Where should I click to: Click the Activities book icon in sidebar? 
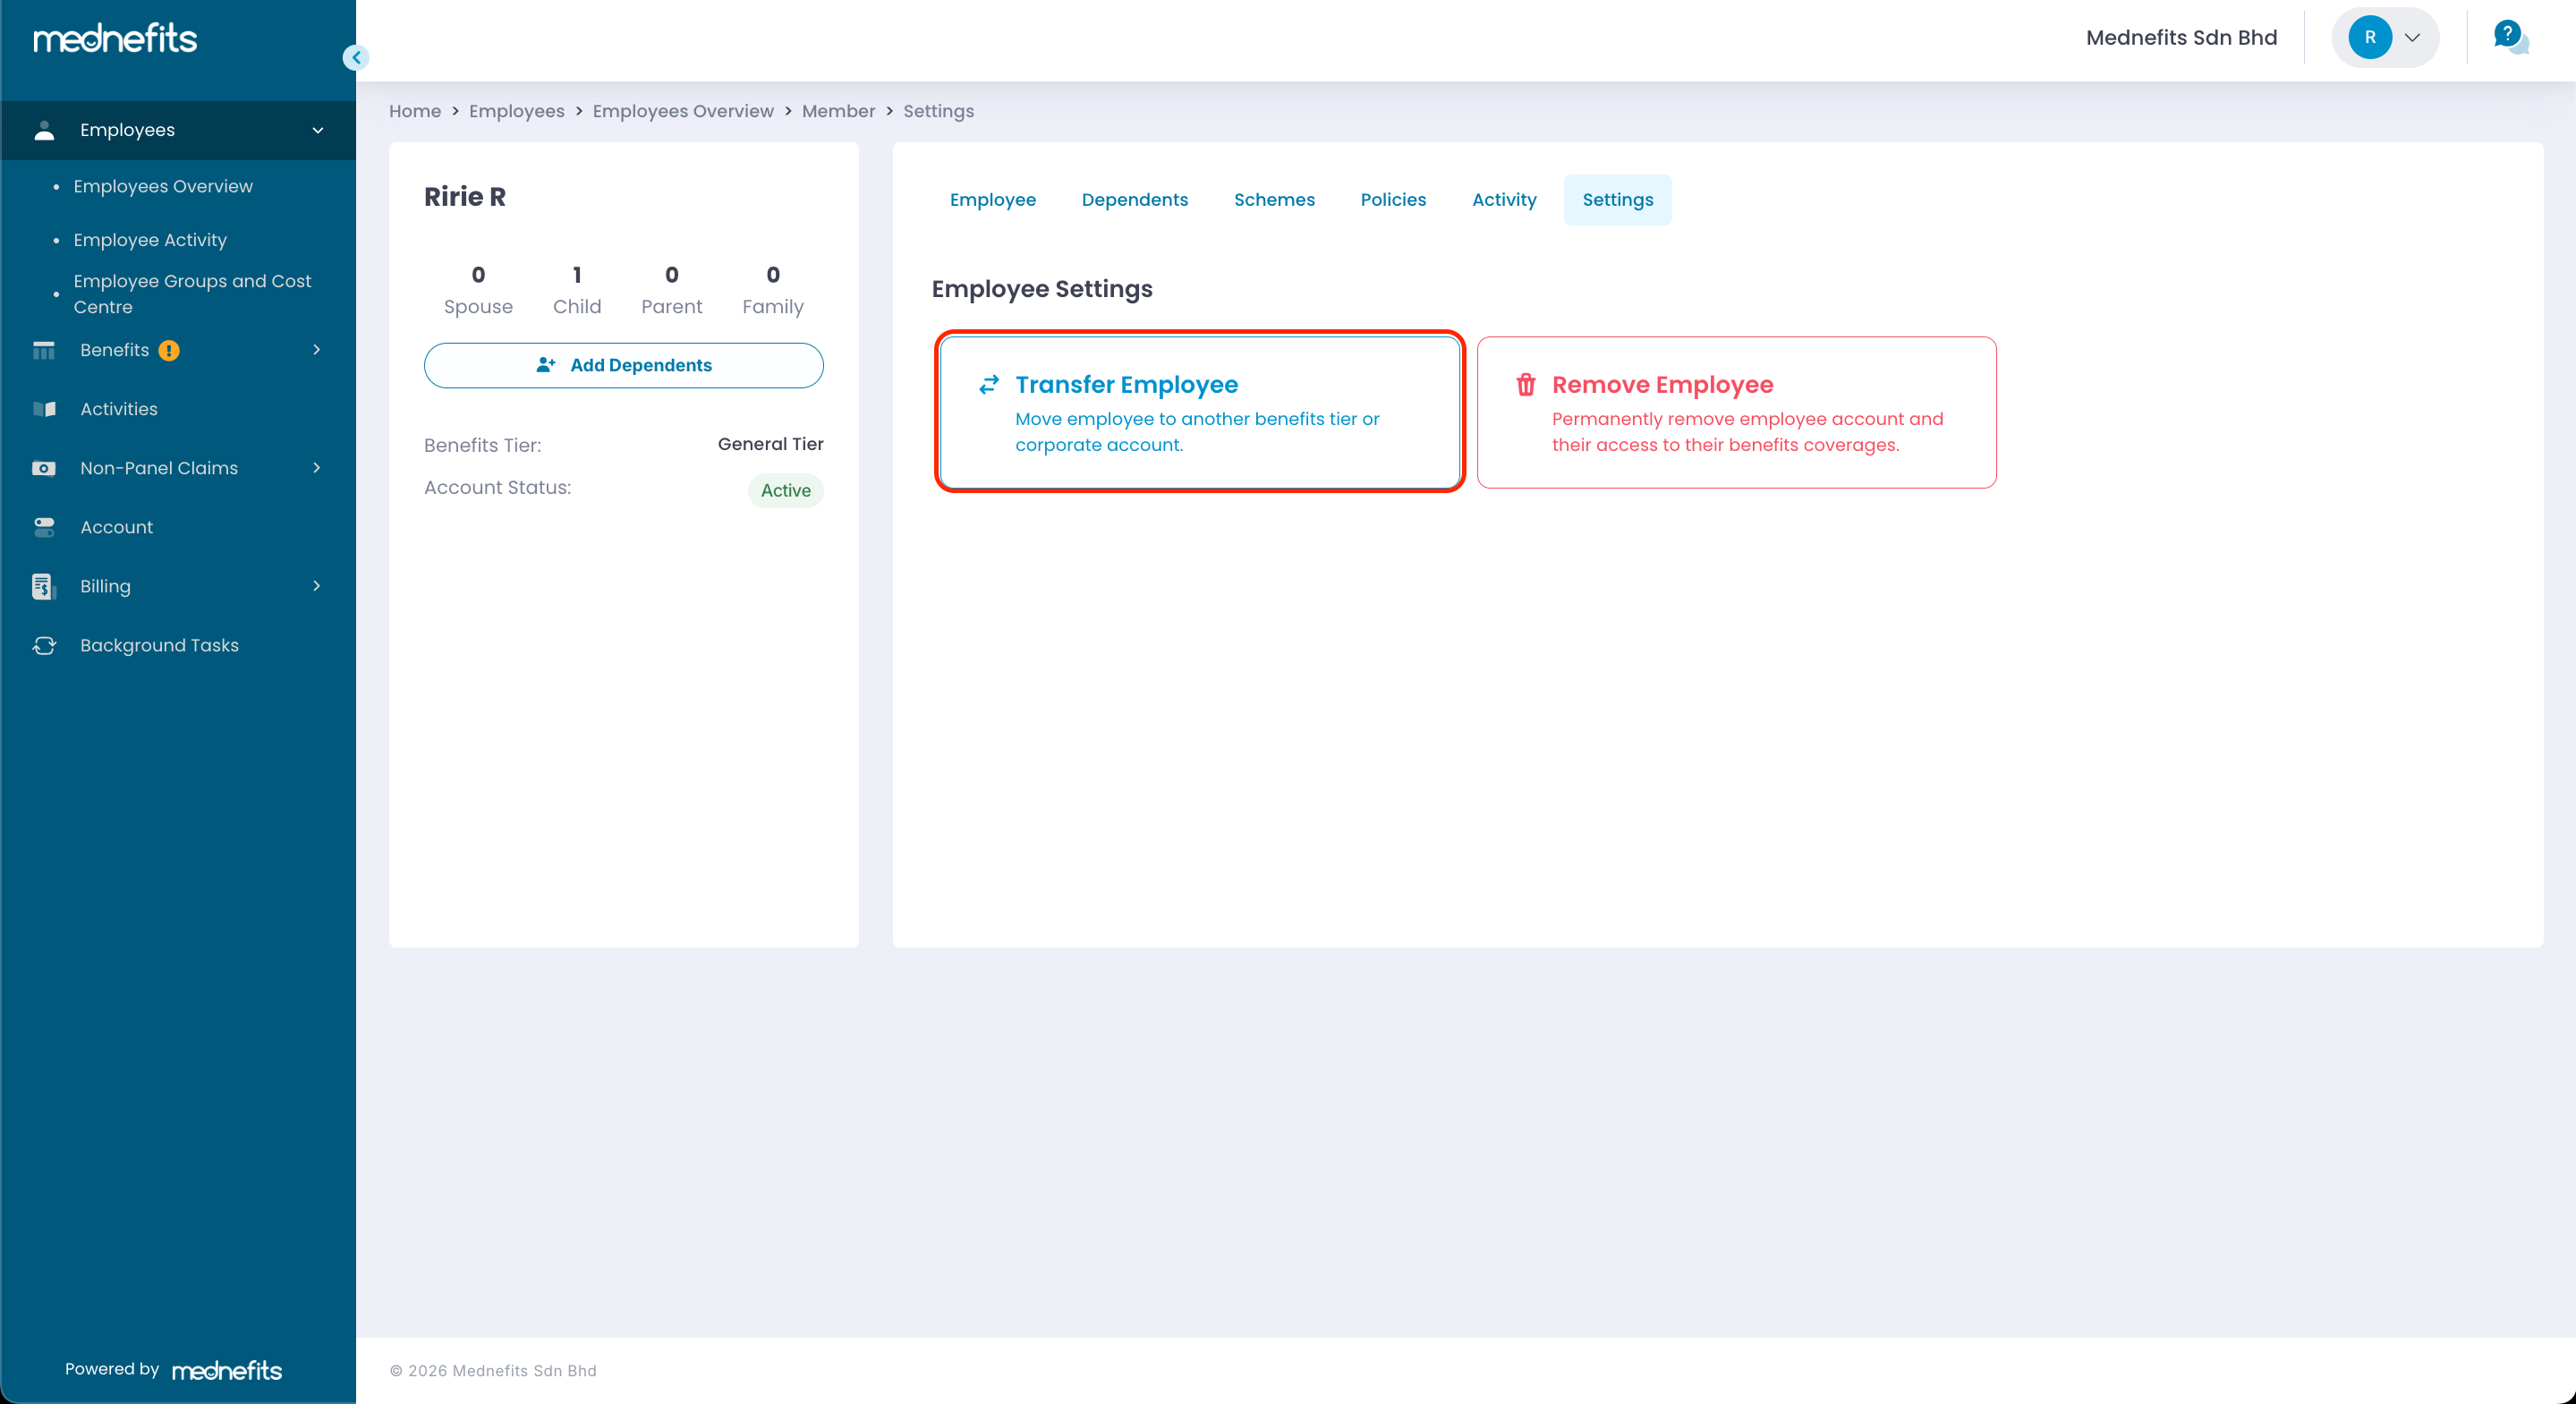click(44, 409)
